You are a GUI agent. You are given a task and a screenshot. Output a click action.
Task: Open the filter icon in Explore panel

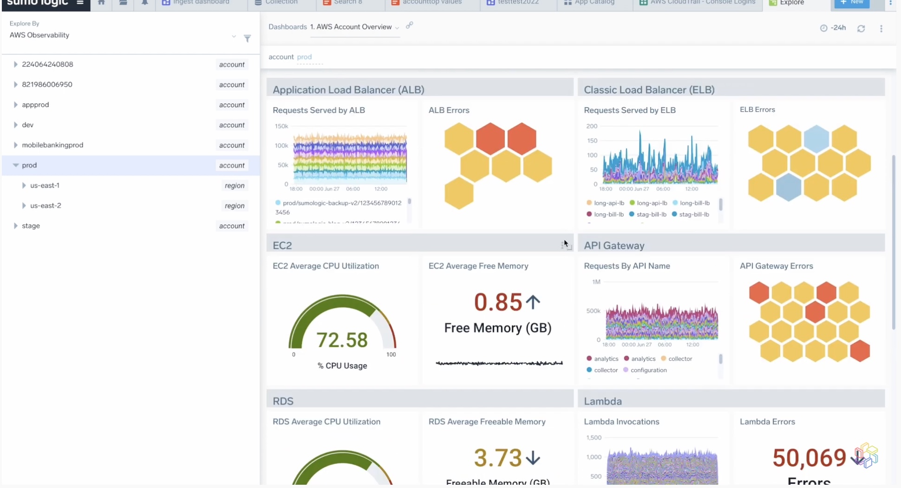point(248,39)
